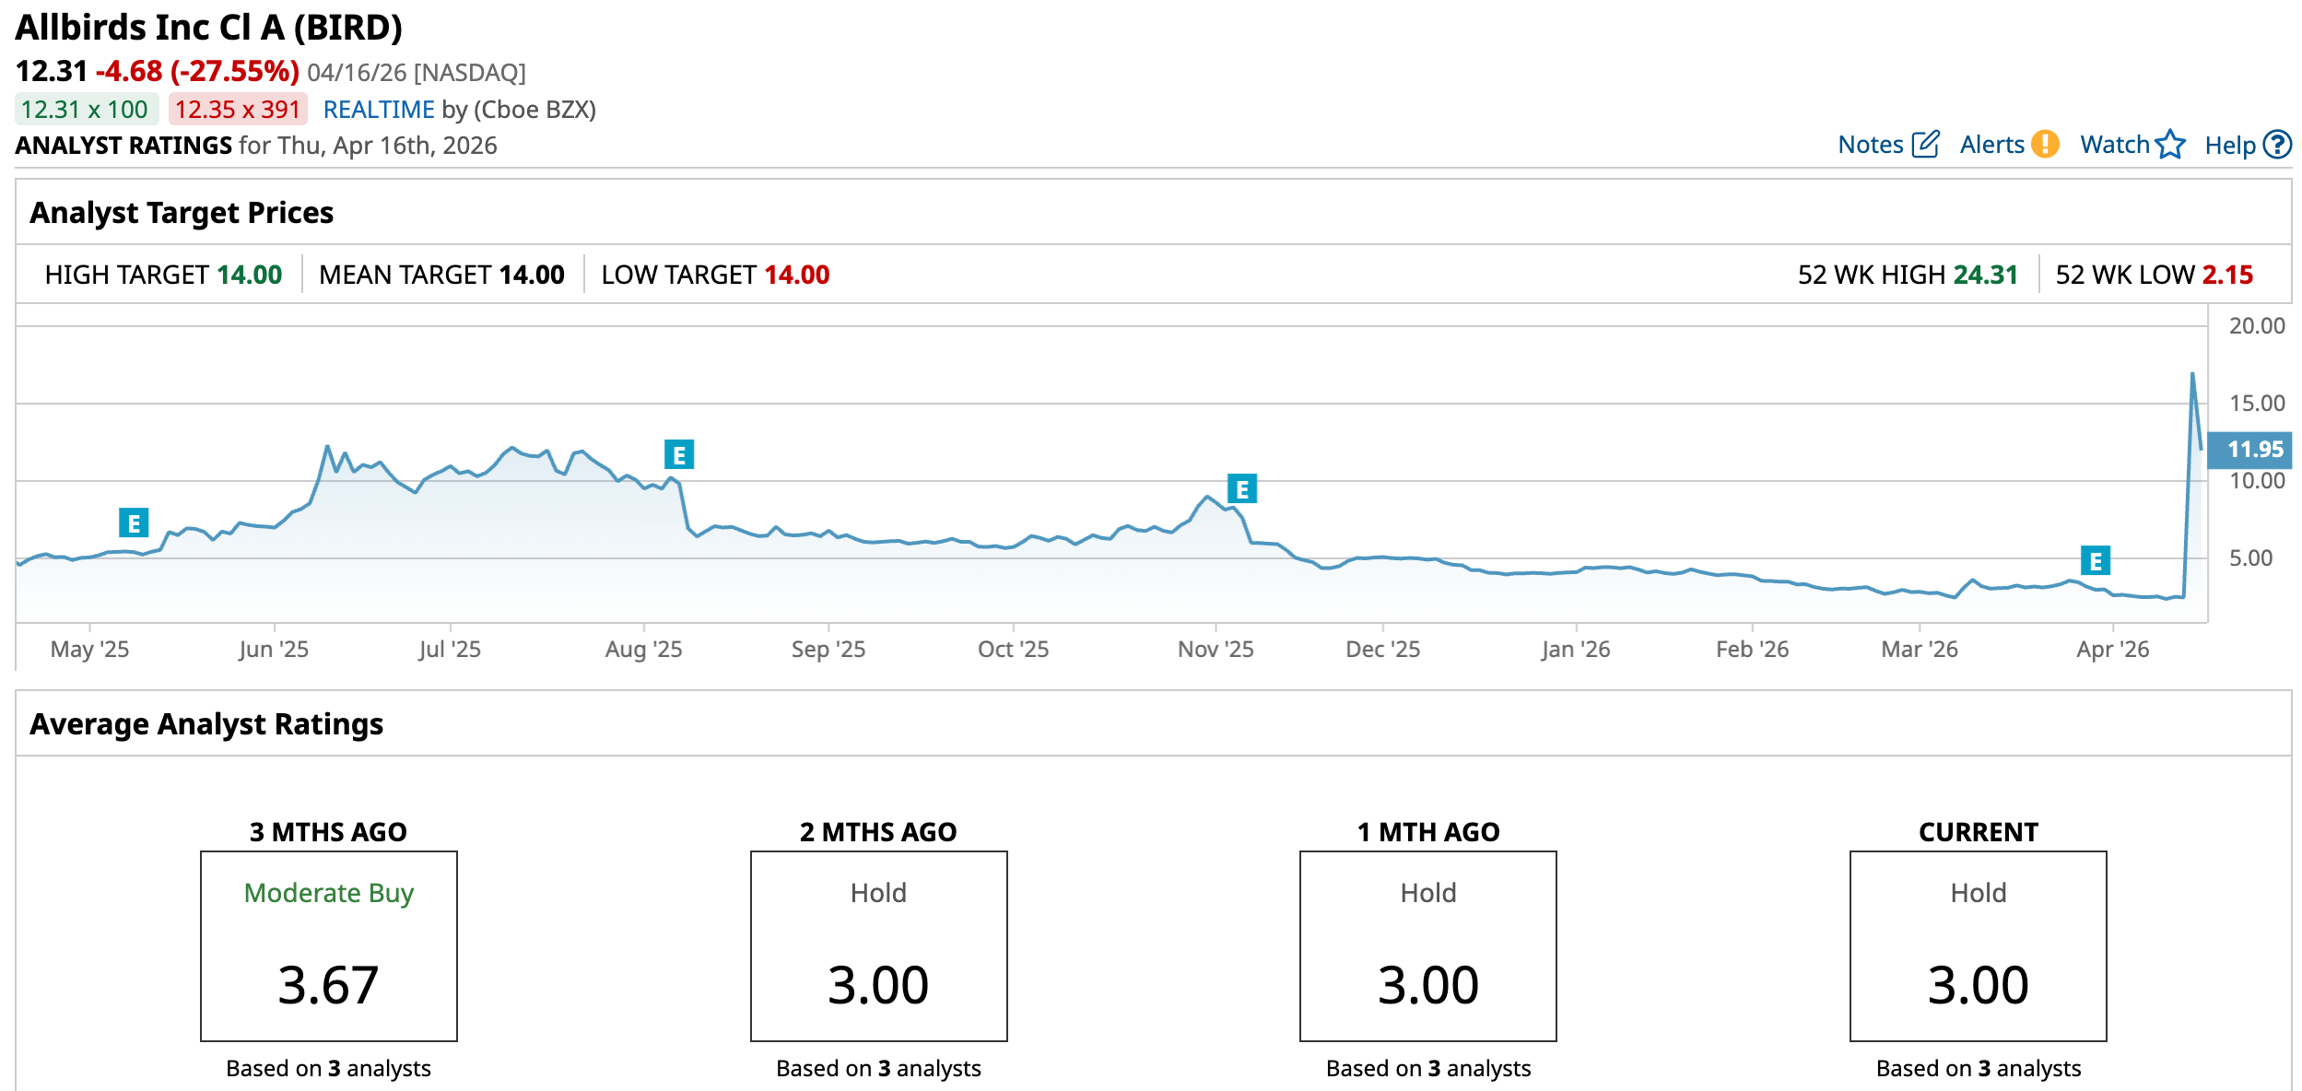The height and width of the screenshot is (1091, 2302).
Task: Select the earnings marker near Apr '26
Action: [2096, 560]
